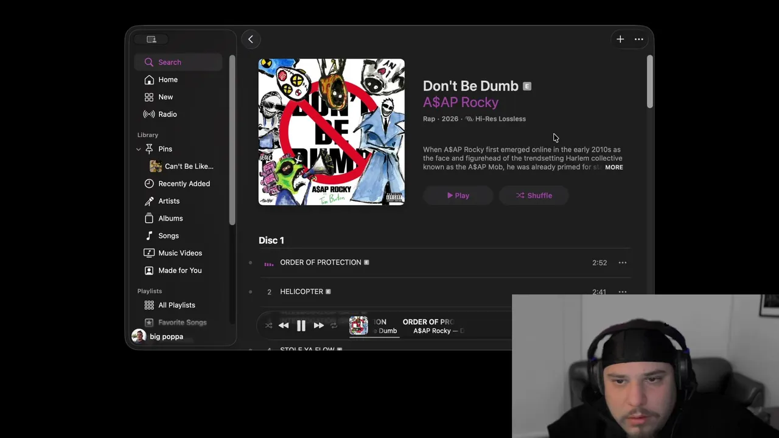The width and height of the screenshot is (779, 438).
Task: Skip to previous track in player
Action: (x=284, y=325)
